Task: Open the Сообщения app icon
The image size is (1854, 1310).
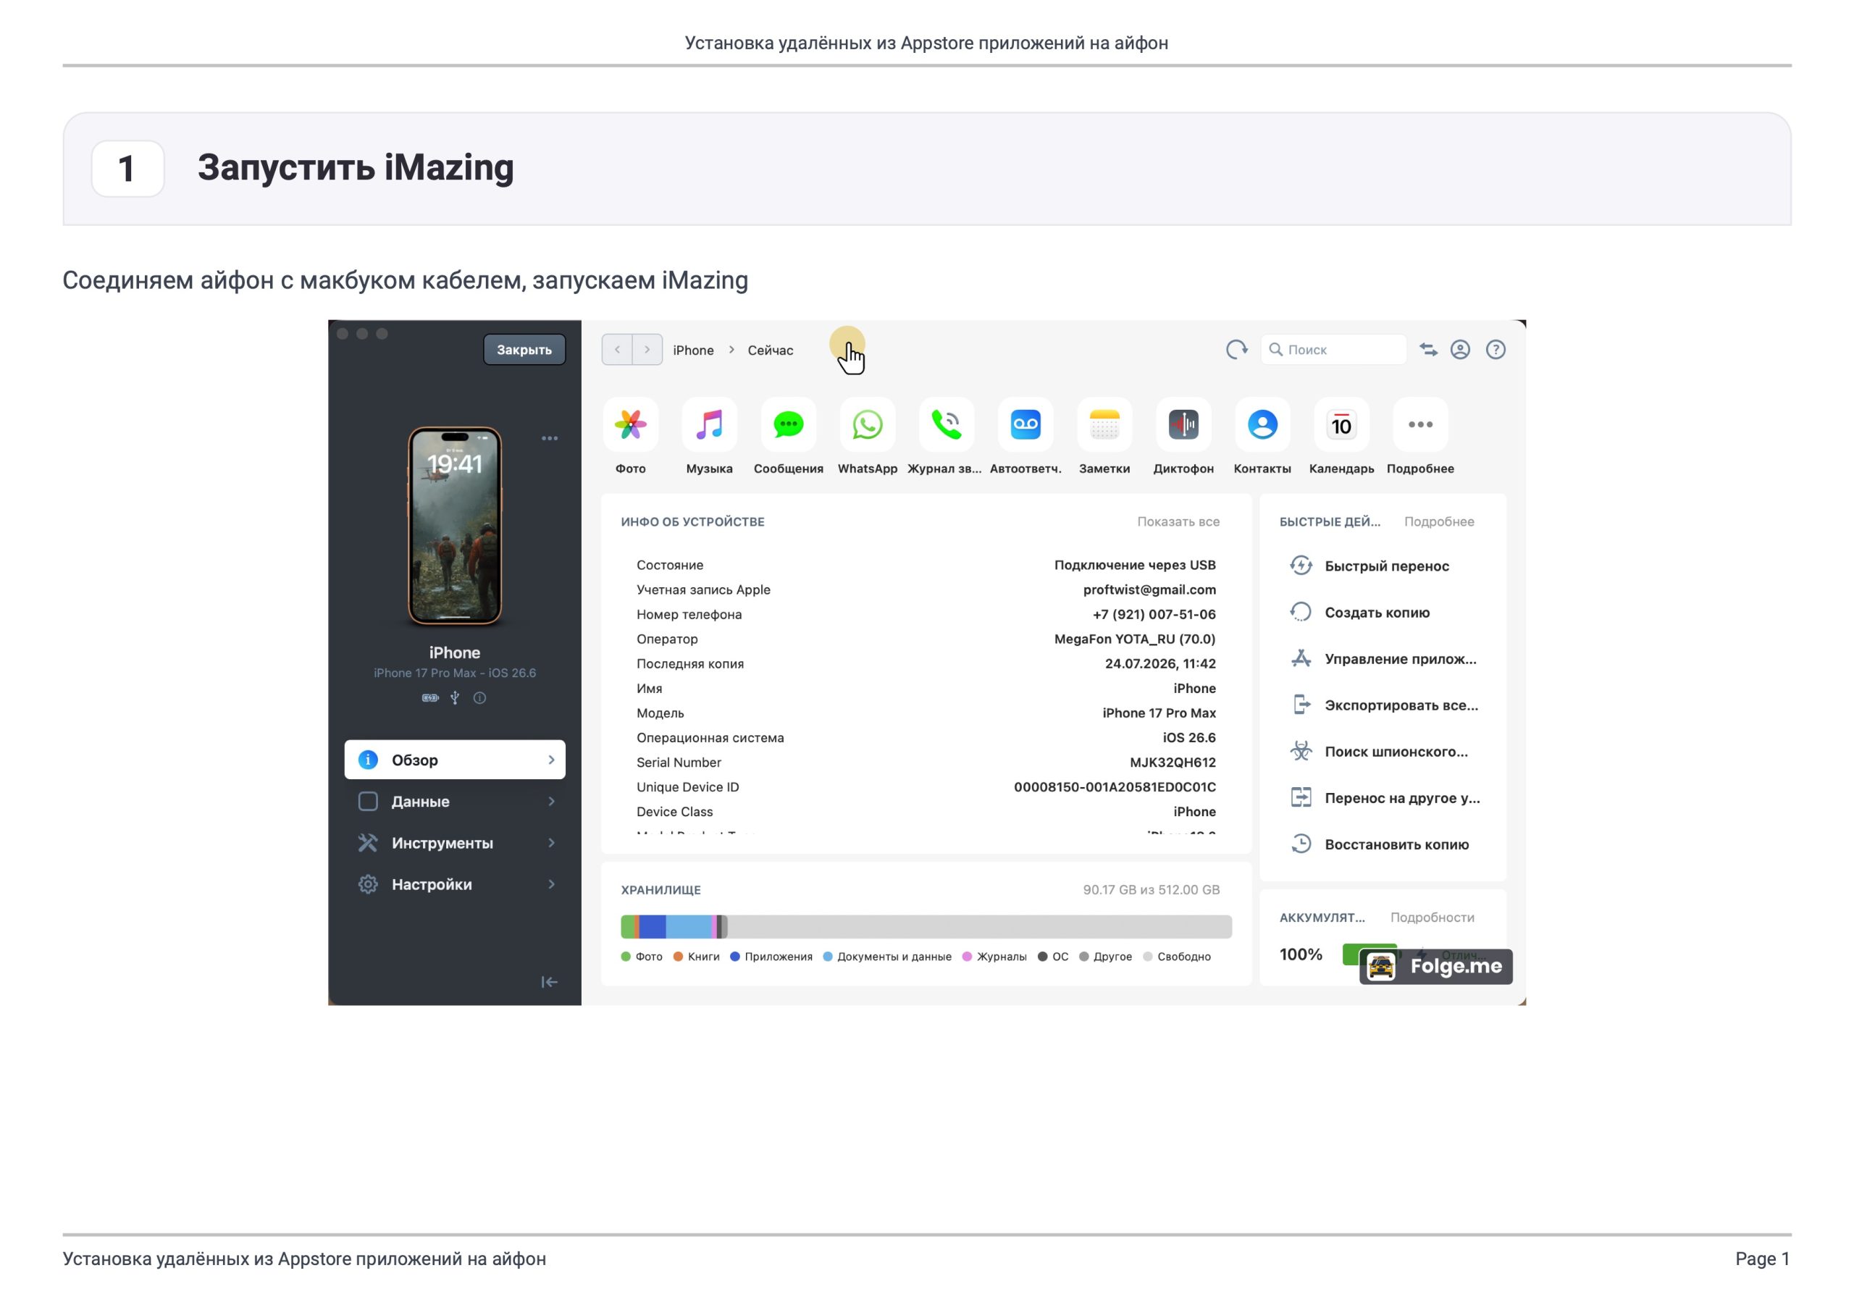Action: [789, 425]
